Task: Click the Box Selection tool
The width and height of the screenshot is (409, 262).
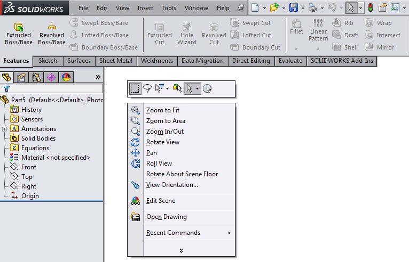Action: 135,88
